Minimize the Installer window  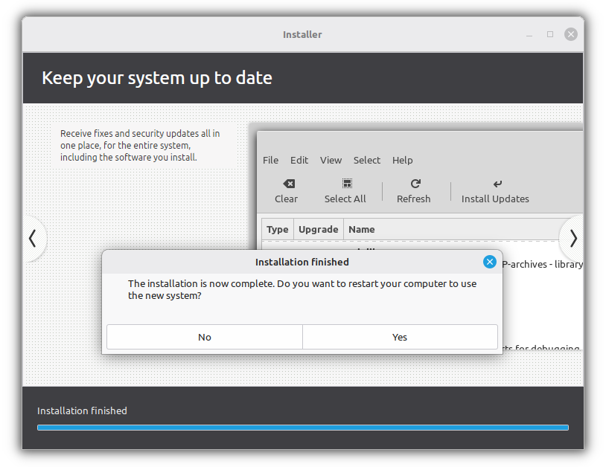(x=529, y=34)
